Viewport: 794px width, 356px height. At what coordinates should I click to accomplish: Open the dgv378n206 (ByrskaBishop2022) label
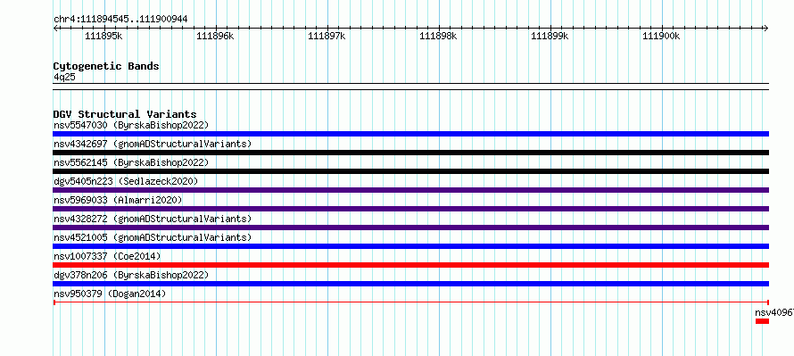(131, 275)
